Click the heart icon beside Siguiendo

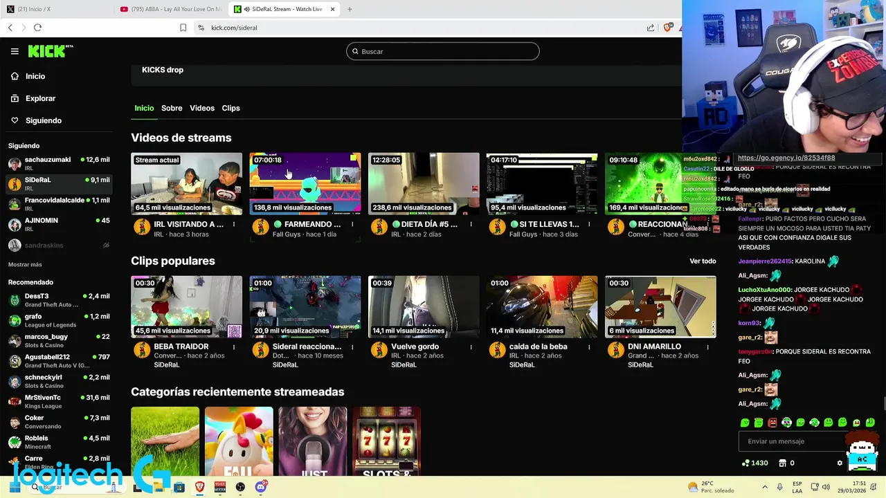coord(15,120)
